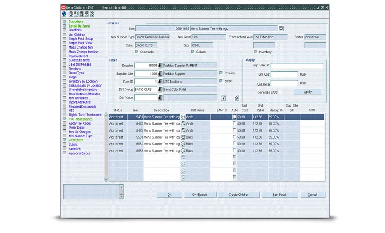Image resolution: width=385 pixels, height=233 pixels.
Task: Open the comment bubble for item 5461
Action: 183,117
